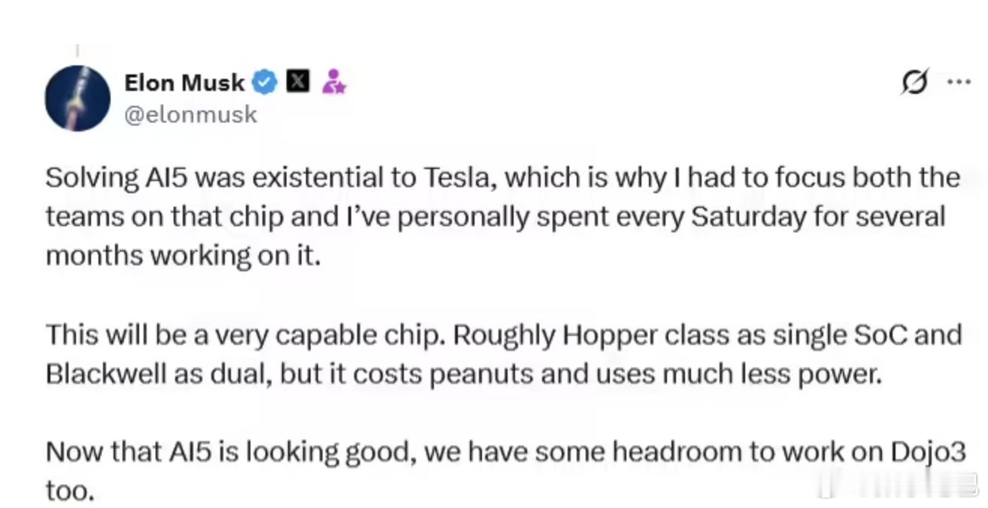Click the blue verified checkmark badge

click(x=264, y=82)
